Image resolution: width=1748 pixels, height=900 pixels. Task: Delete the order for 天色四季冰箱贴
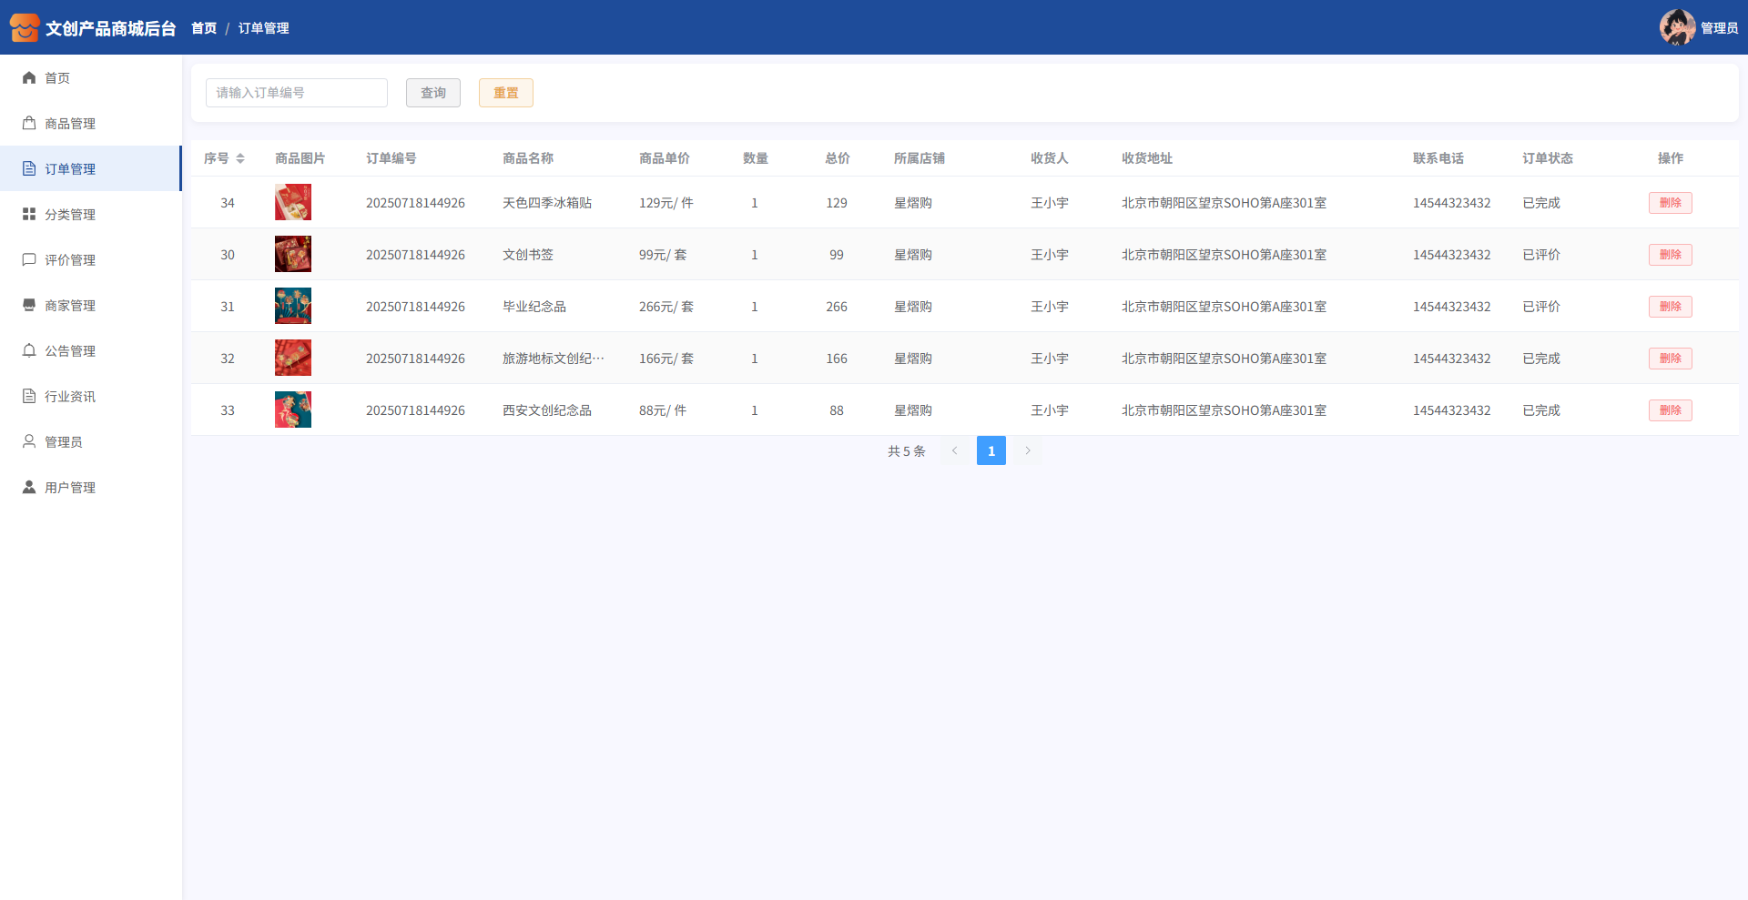(x=1670, y=203)
